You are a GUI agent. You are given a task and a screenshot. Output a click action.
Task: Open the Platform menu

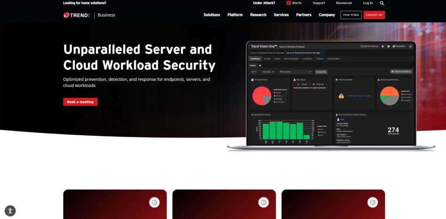click(235, 15)
